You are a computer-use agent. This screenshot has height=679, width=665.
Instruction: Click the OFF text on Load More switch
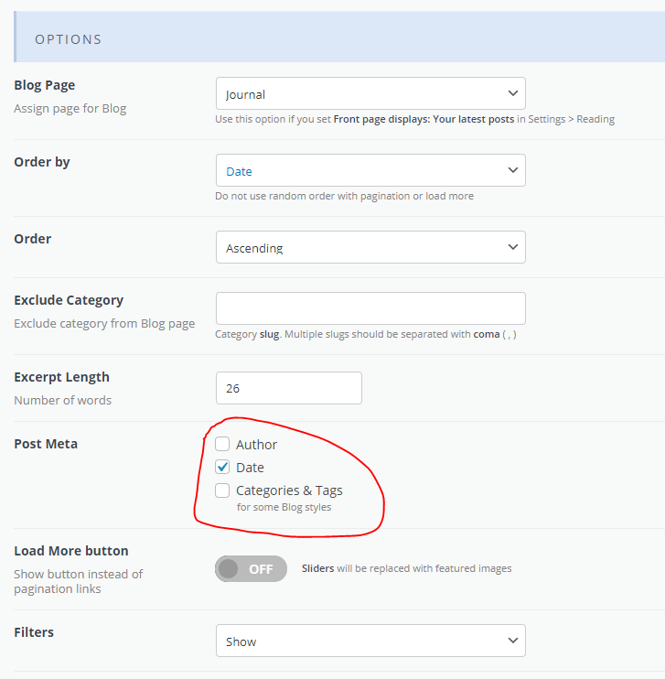pos(261,569)
